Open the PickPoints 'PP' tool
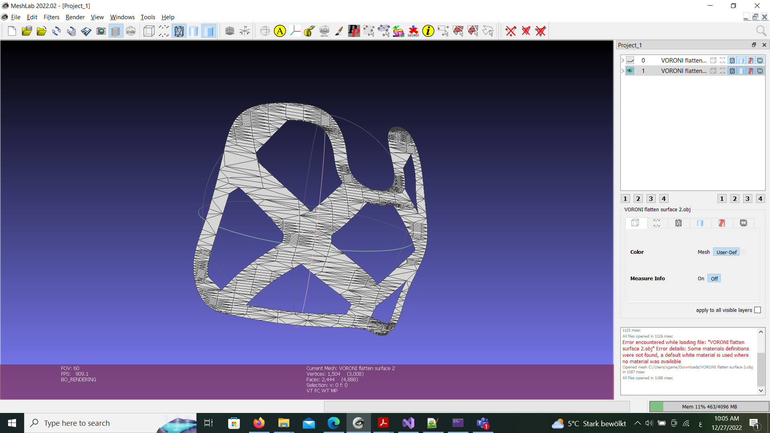 tap(354, 31)
